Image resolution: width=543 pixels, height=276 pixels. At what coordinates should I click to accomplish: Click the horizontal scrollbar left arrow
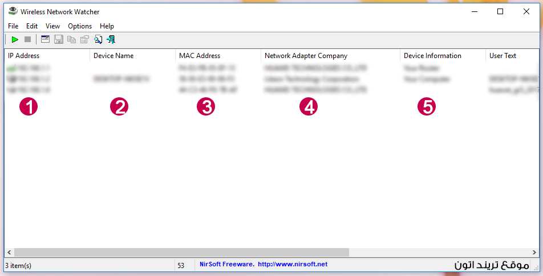click(x=9, y=253)
